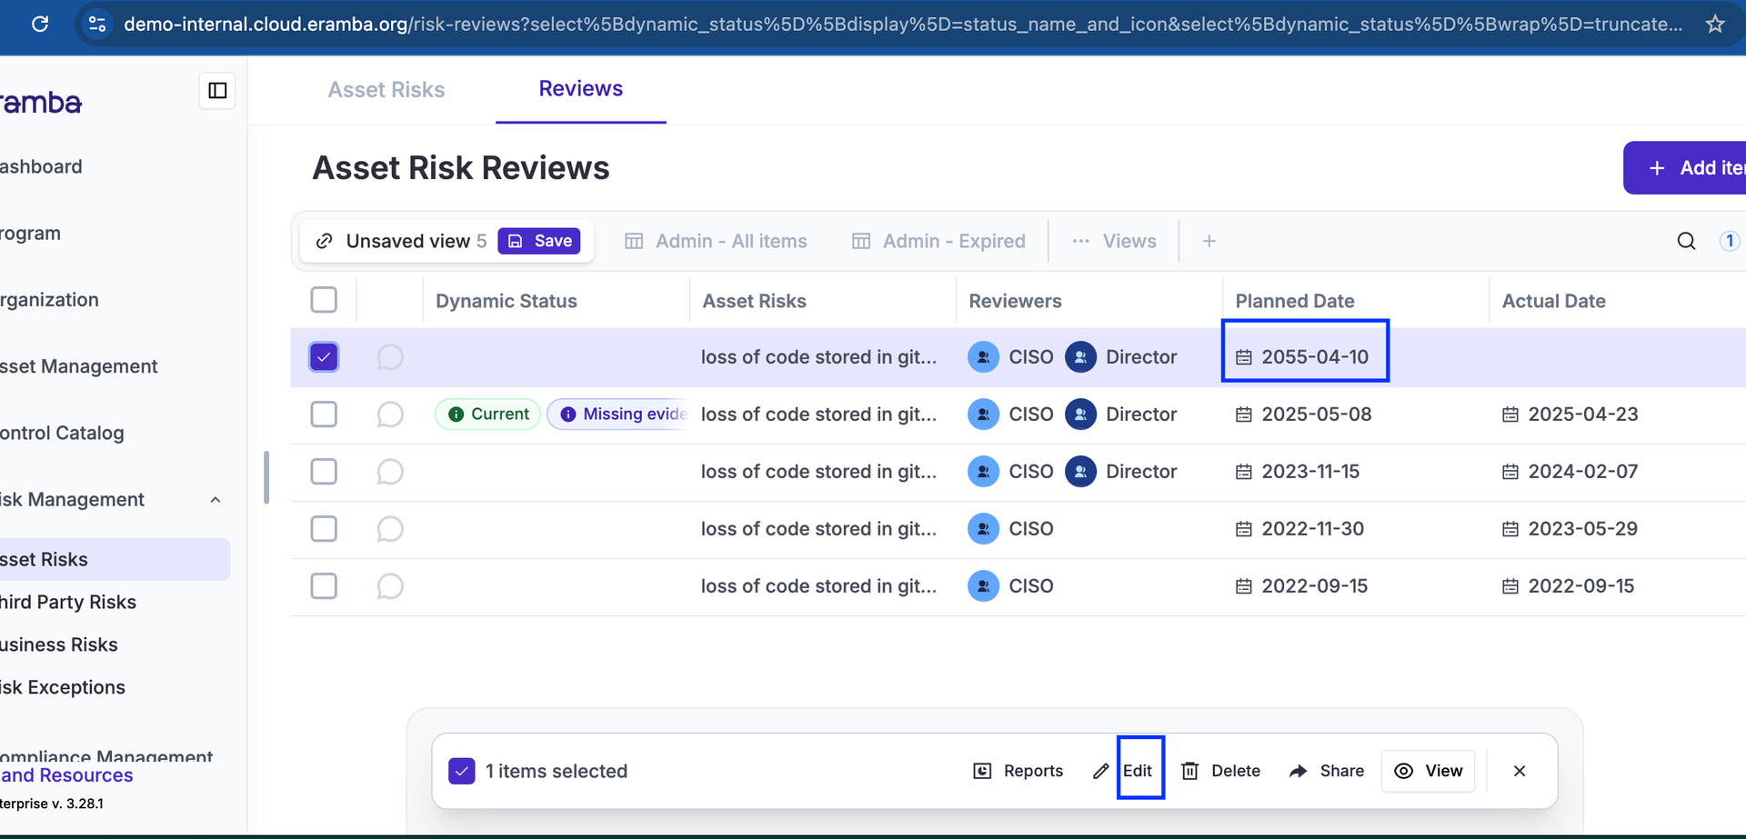The width and height of the screenshot is (1746, 839).
Task: Switch to the Asset Risks tab
Action: [x=386, y=90]
